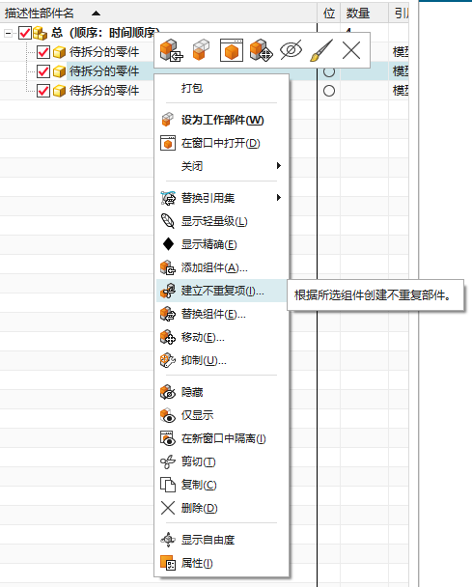472x587 pixels.
Task: Click 抑制(U)... in context menu
Action: [222, 360]
